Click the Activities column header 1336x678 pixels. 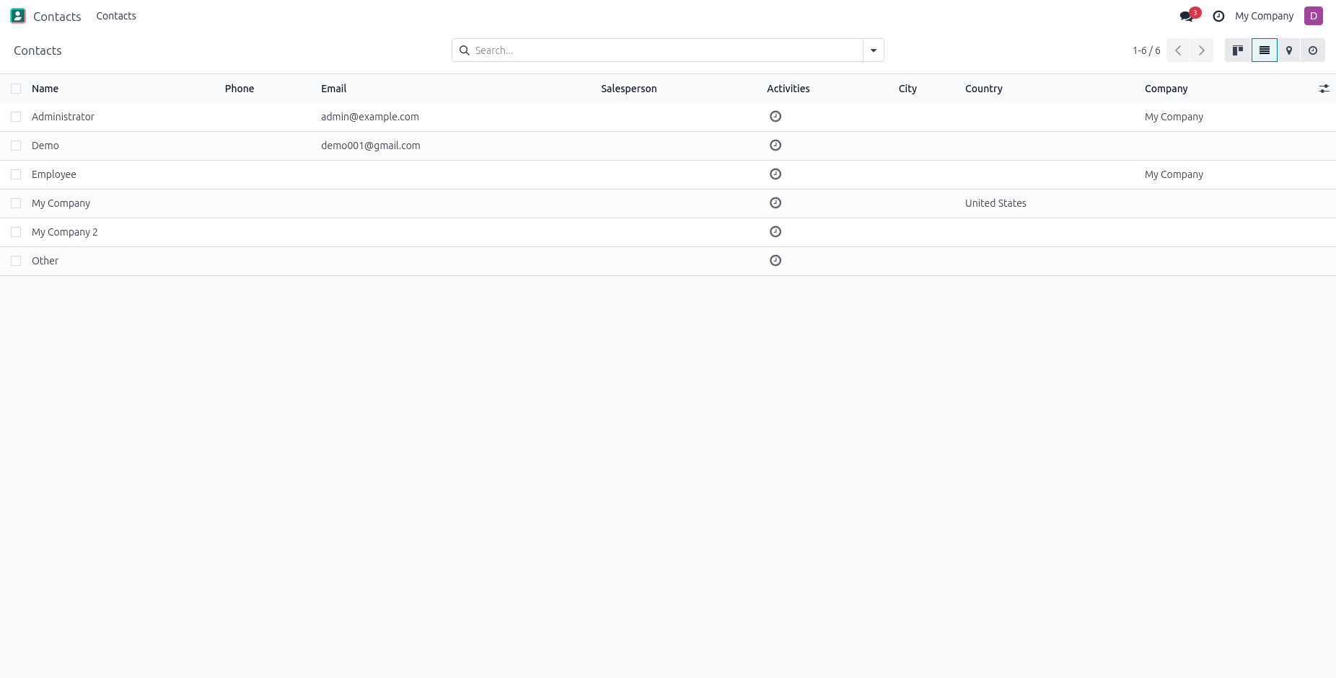(788, 89)
